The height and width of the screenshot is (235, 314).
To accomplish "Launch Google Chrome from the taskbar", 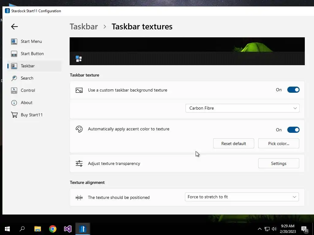I will (53, 229).
